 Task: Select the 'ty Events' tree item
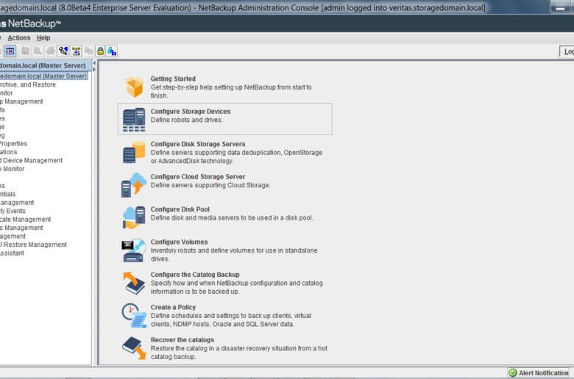[13, 211]
